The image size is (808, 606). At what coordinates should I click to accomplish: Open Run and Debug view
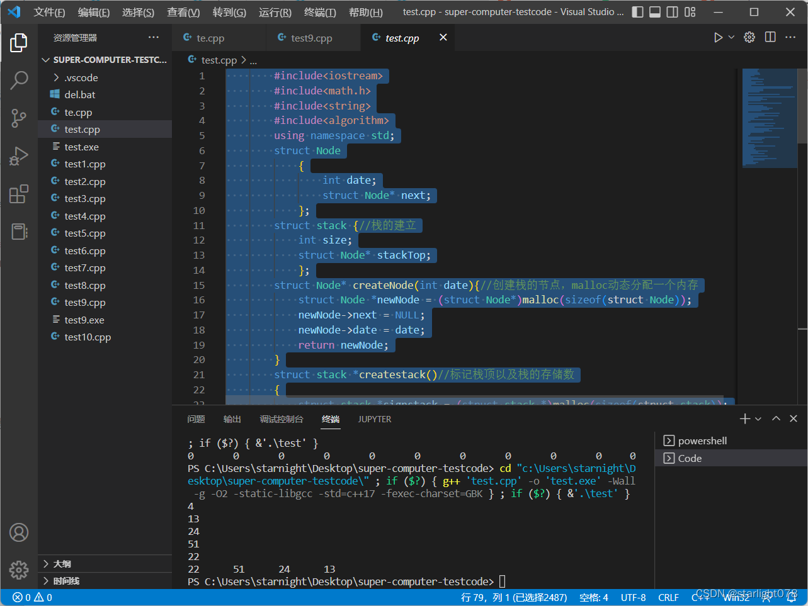click(x=19, y=156)
